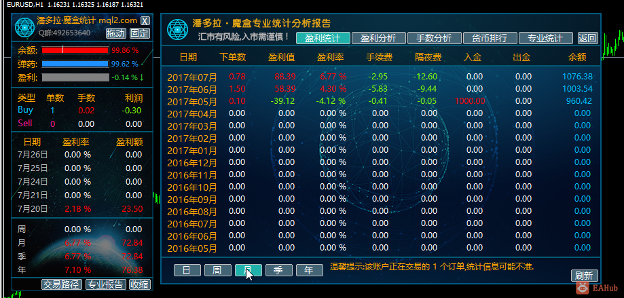
Task: Click daily profit amount 23.50
Action: click(132, 208)
